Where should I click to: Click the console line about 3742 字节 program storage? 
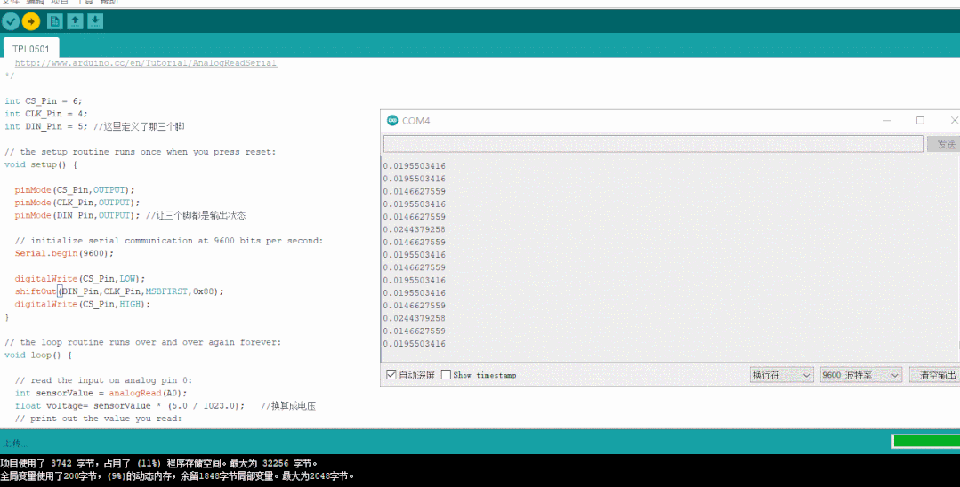159,463
